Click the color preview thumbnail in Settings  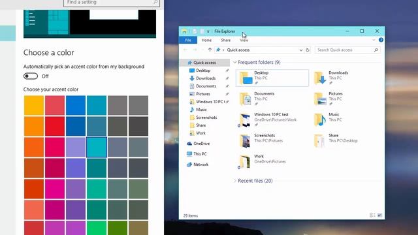[90, 23]
